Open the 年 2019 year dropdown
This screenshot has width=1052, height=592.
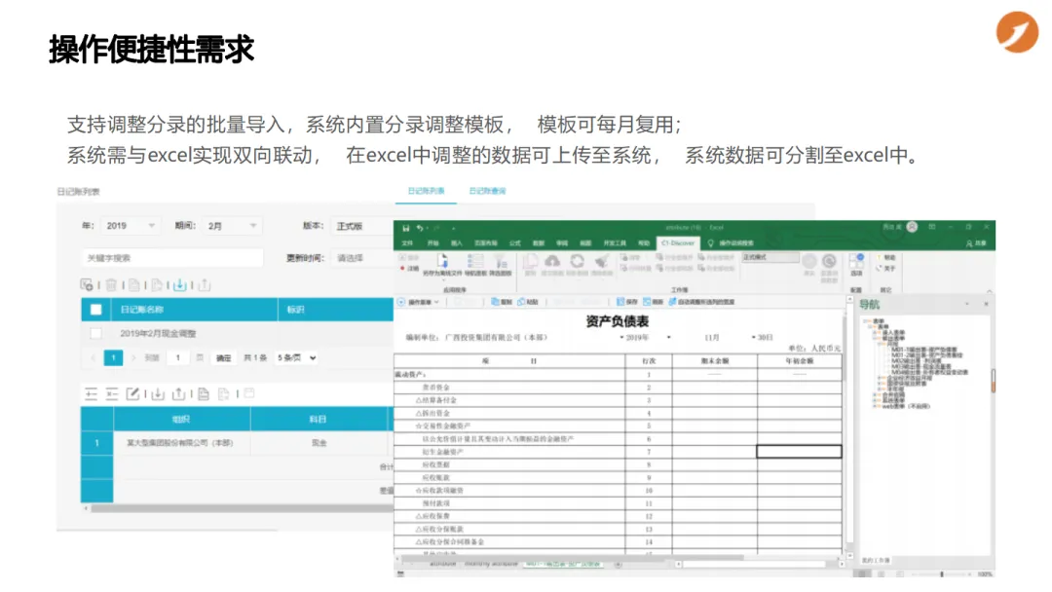131,226
